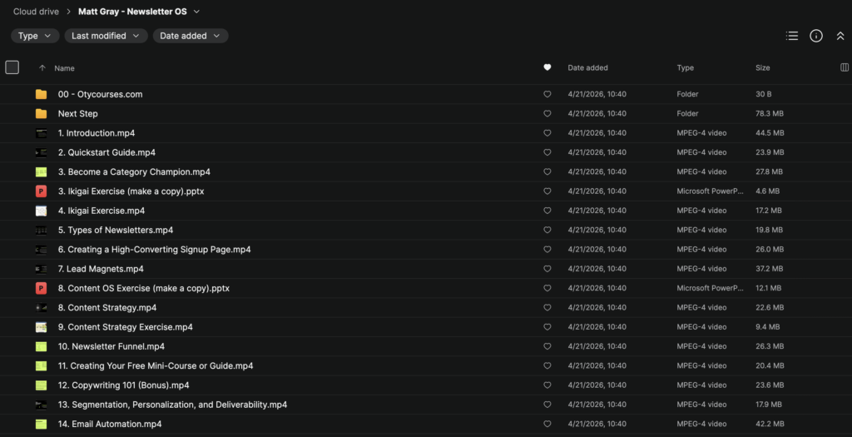Viewport: 852px width, 437px height.
Task: Favorite 4. Ikigai Exercise.mp4
Action: [x=547, y=211]
